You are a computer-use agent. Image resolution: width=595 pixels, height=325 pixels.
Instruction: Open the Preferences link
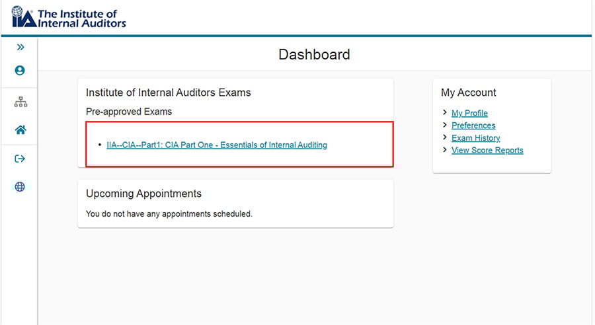click(x=473, y=125)
